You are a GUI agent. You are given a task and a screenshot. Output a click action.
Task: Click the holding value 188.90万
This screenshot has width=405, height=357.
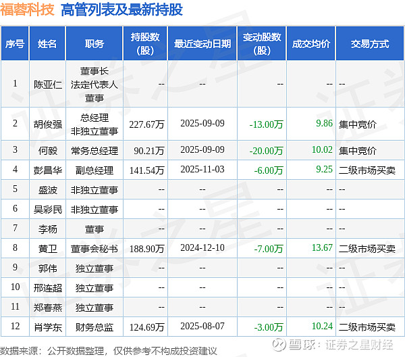(x=146, y=249)
